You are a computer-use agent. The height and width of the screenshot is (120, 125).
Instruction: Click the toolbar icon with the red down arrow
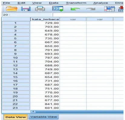(121, 9)
